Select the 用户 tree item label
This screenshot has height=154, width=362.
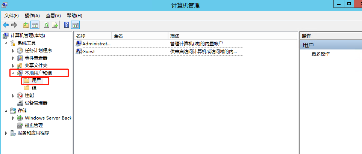pos(36,81)
